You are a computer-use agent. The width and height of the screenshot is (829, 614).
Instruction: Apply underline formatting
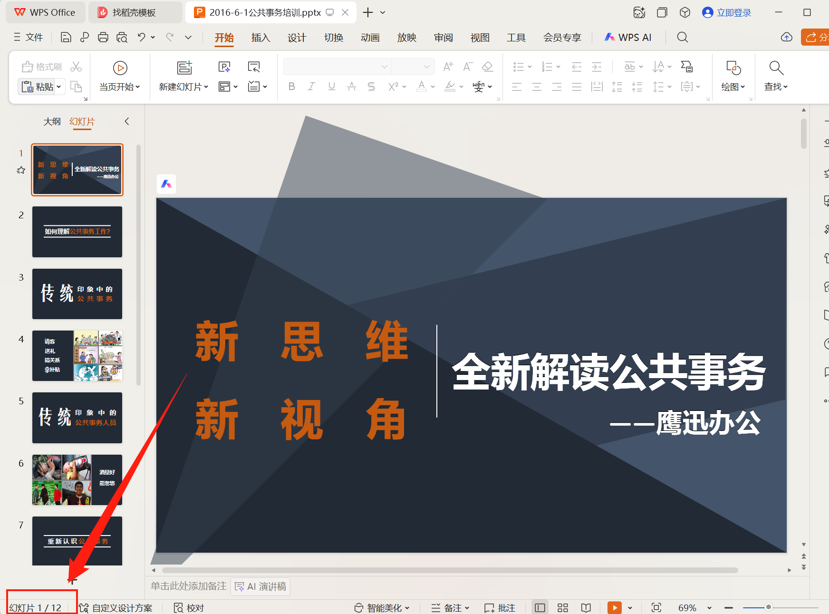pyautogui.click(x=331, y=86)
